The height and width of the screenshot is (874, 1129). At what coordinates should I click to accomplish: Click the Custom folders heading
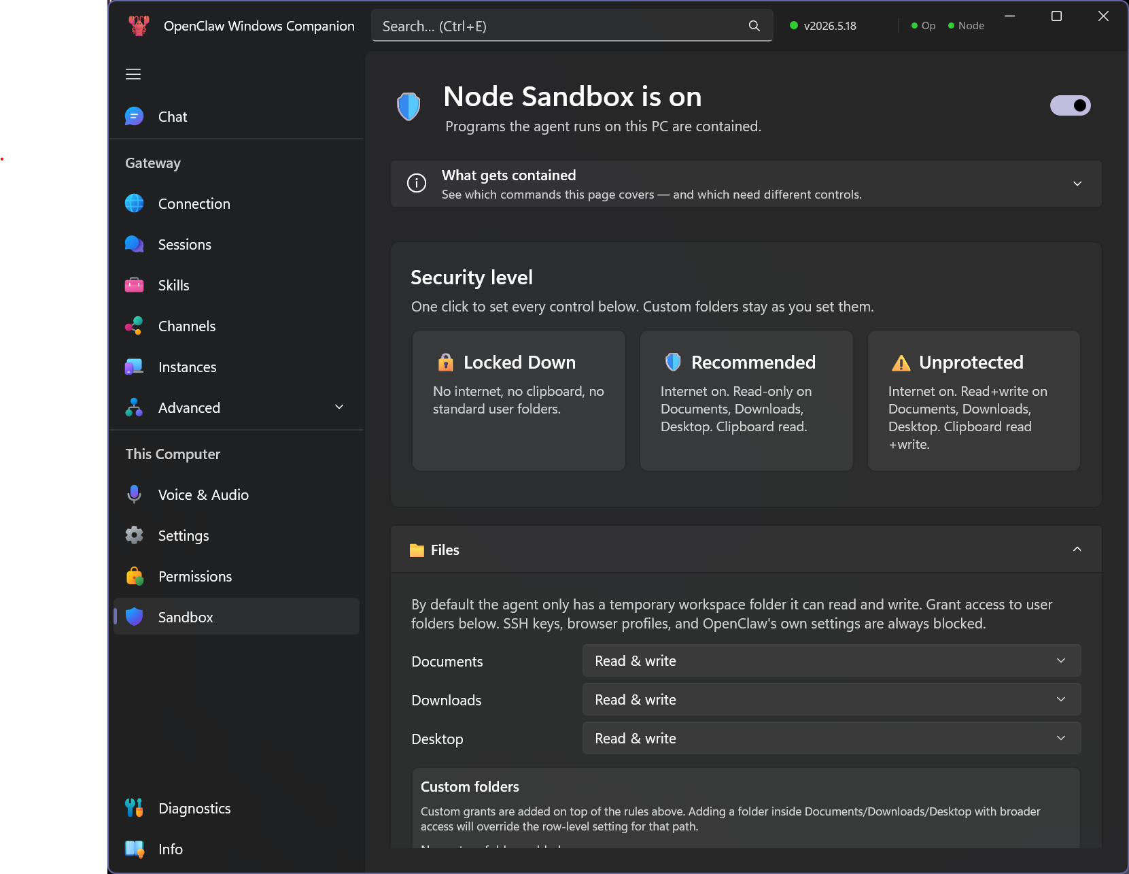(x=470, y=786)
